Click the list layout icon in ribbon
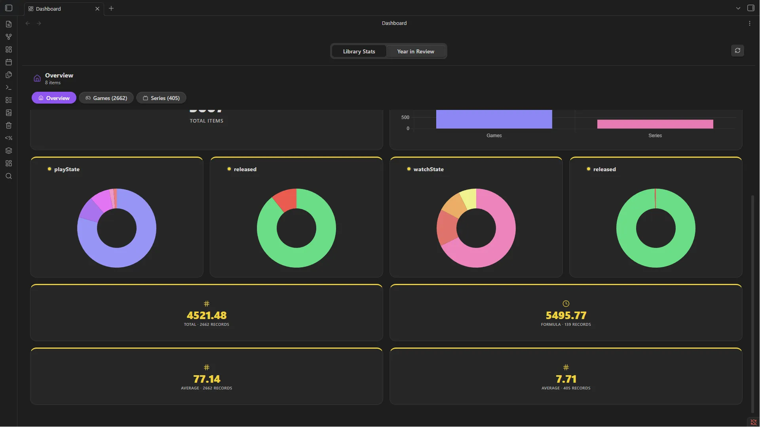 pos(9,100)
